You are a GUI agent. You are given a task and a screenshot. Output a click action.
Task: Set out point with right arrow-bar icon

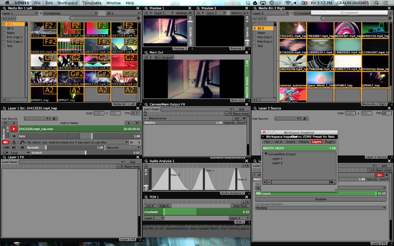point(137,123)
